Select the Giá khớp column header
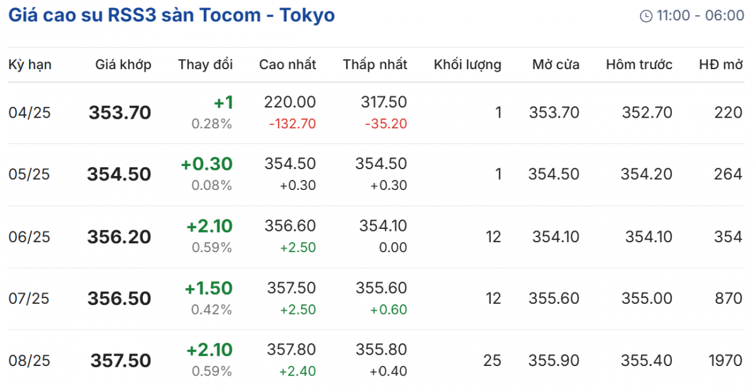The width and height of the screenshot is (755, 388). coord(123,64)
